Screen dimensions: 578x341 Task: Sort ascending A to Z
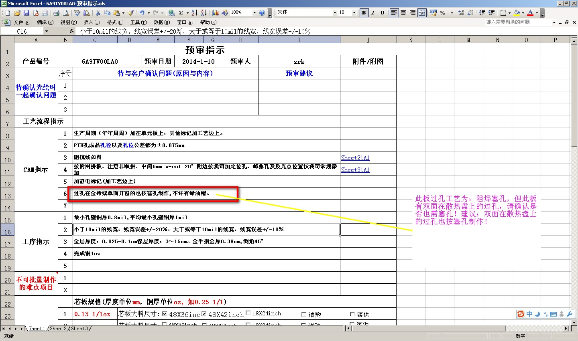coord(195,13)
